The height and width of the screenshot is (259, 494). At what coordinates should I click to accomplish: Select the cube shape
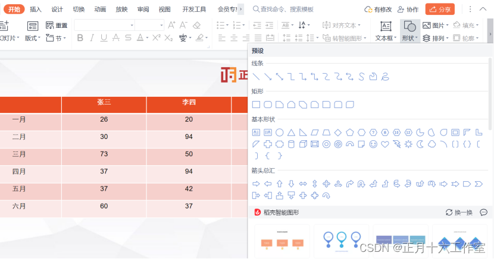[303, 144]
